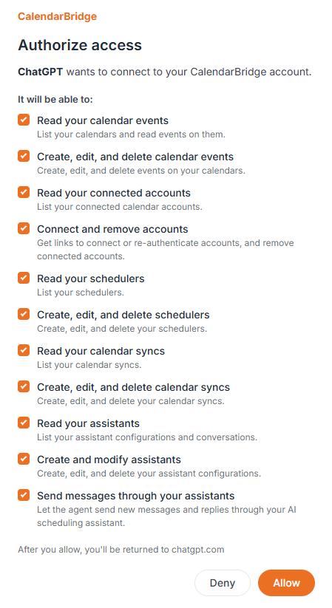Click the Send messages through your assistants label

[136, 496]
